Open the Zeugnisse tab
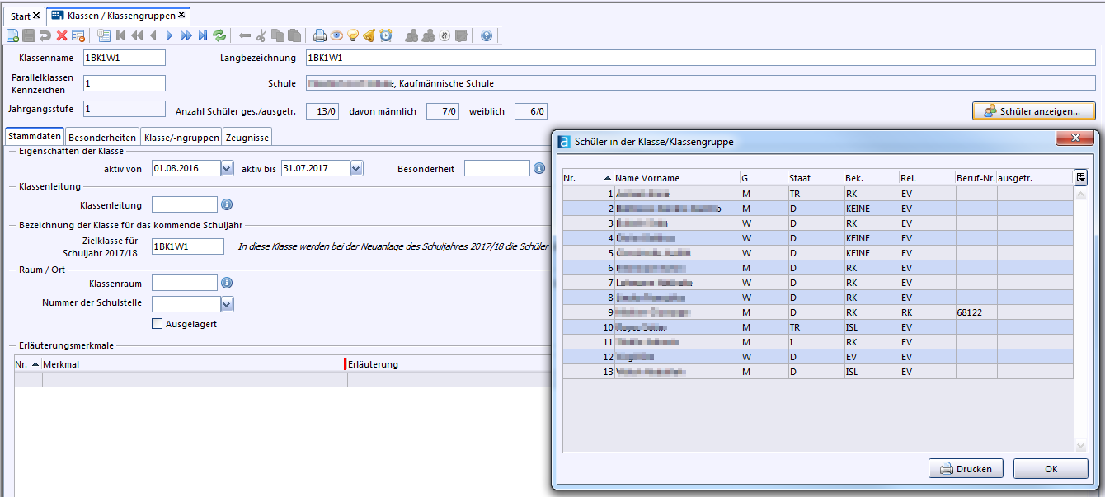1105x497 pixels. 247,138
